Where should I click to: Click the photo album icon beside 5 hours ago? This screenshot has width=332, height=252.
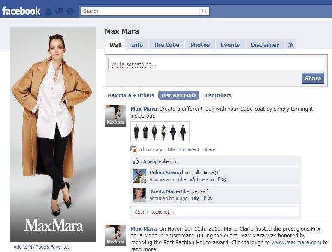tap(134, 149)
